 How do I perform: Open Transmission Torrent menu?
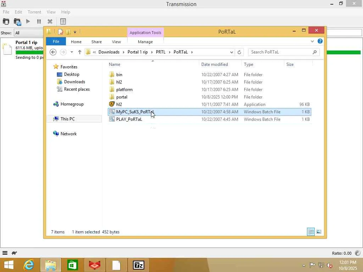click(x=34, y=12)
